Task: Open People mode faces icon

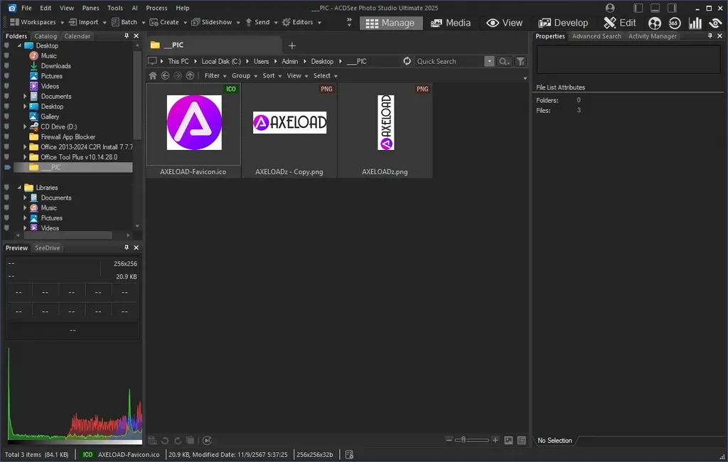Action: point(655,23)
